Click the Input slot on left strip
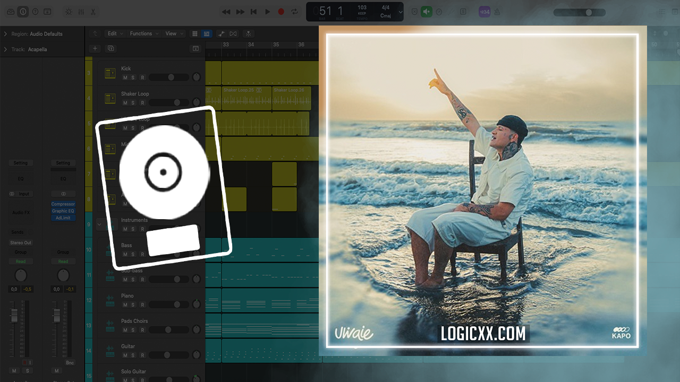The width and height of the screenshot is (680, 382). point(24,194)
